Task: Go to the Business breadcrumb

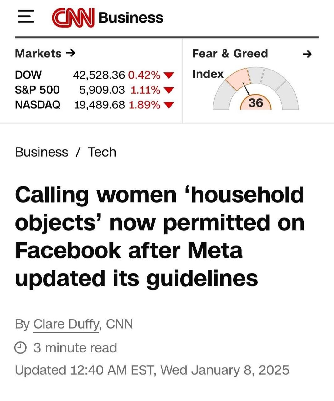Action: (41, 152)
